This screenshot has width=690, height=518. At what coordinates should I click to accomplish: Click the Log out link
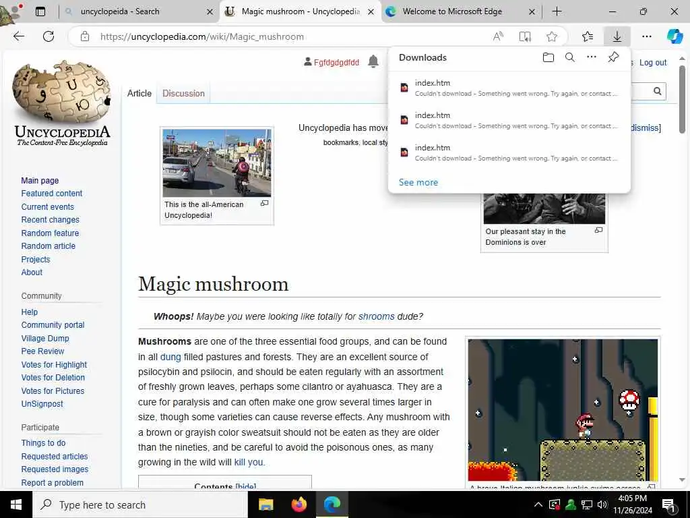653,63
